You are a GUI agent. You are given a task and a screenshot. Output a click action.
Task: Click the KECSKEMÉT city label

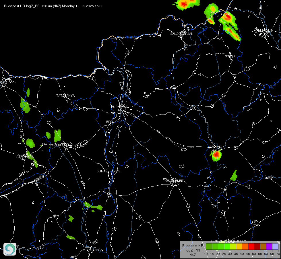[x=174, y=181]
